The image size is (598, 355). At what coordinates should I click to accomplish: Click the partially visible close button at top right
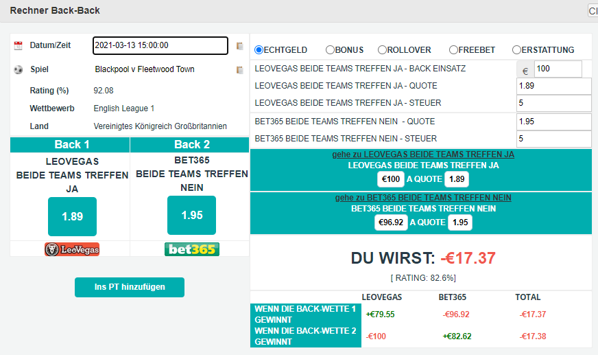(593, 11)
